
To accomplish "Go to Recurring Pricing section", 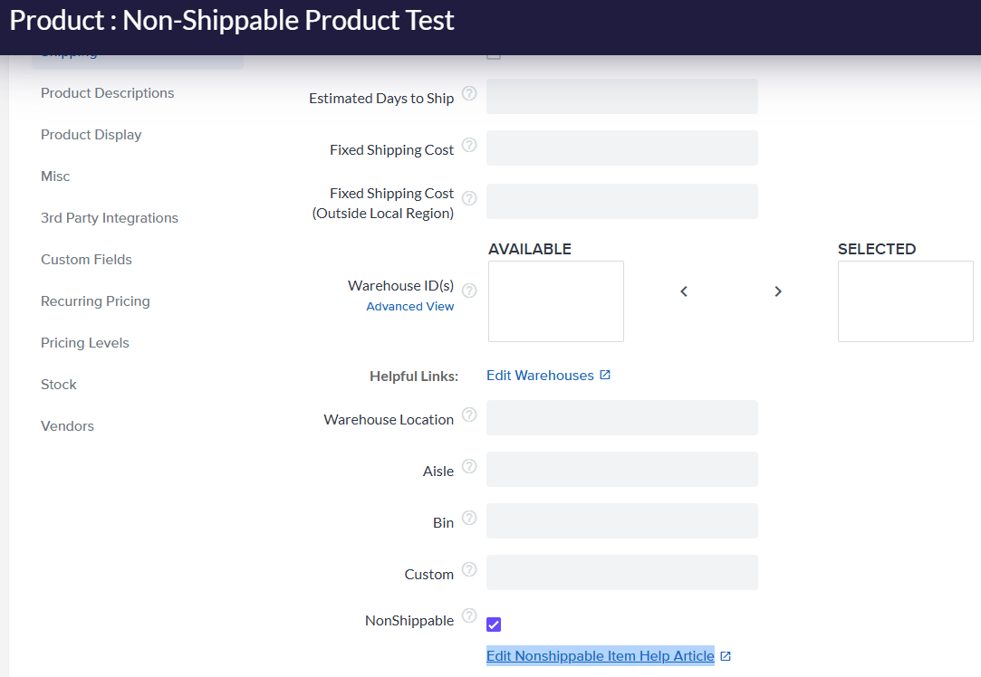I will click(95, 301).
